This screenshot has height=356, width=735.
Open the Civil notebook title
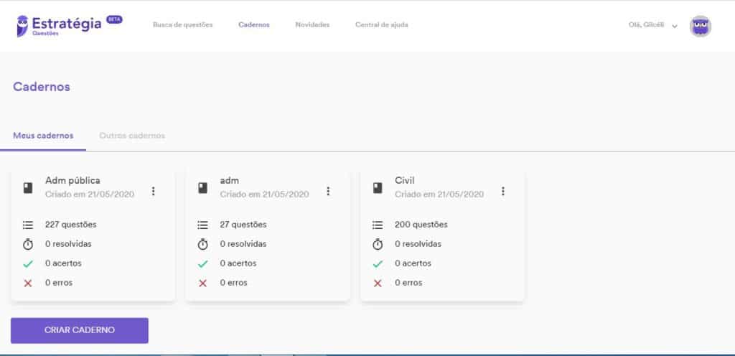coord(405,180)
